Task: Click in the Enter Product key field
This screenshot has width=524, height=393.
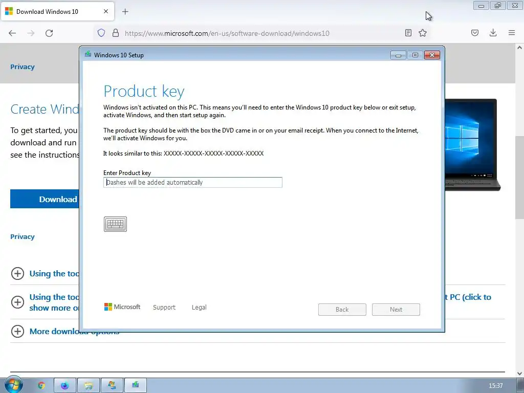Action: tap(193, 183)
